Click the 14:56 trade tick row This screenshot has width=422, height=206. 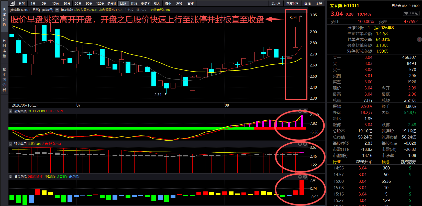point(374,168)
